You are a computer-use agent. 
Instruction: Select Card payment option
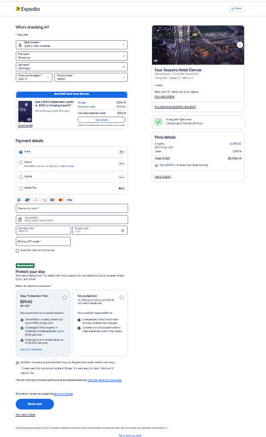21,152
